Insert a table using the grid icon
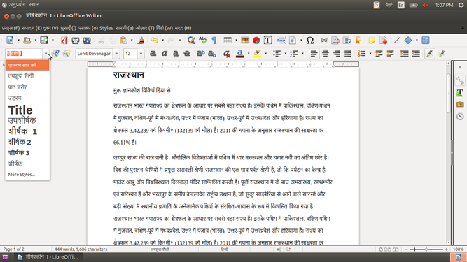This screenshot has width=467, height=262. click(x=228, y=40)
